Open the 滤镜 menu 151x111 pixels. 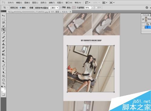pyautogui.click(x=52, y=3)
